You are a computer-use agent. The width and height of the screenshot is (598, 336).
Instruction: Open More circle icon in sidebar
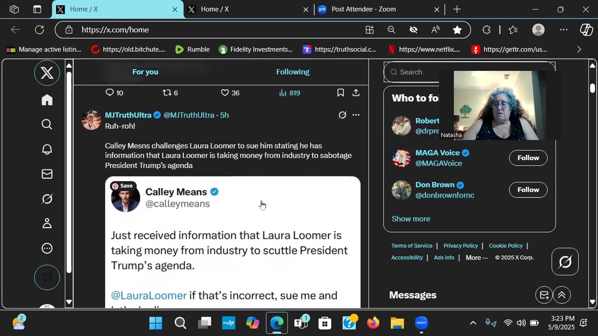click(47, 248)
